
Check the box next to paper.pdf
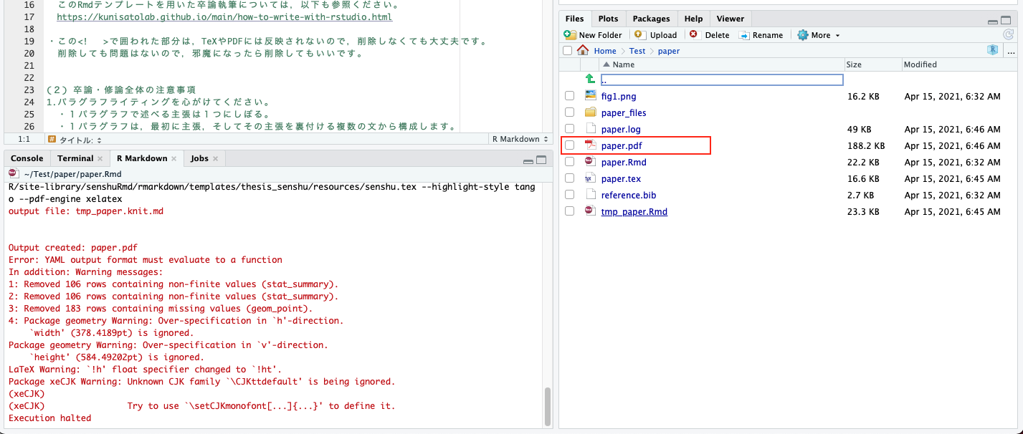click(x=570, y=146)
